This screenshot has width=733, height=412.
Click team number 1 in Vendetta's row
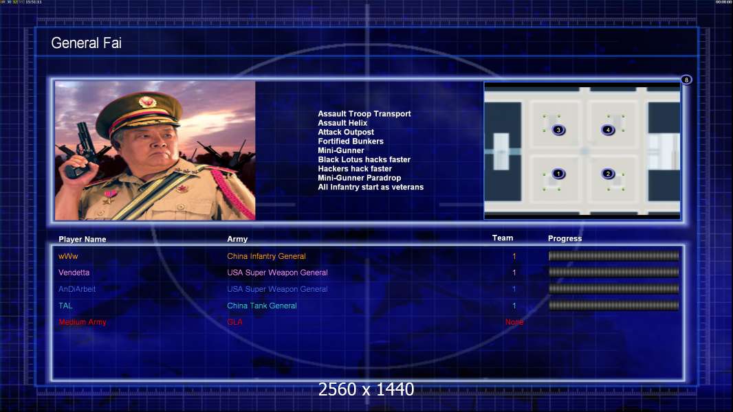(514, 273)
